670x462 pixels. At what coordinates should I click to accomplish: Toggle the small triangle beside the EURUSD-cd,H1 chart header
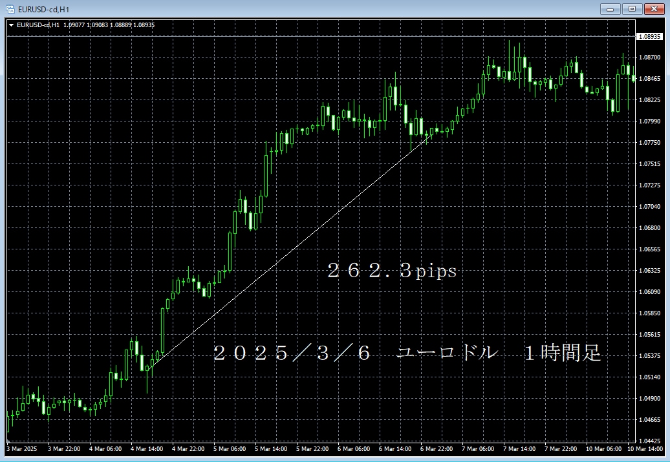click(11, 25)
